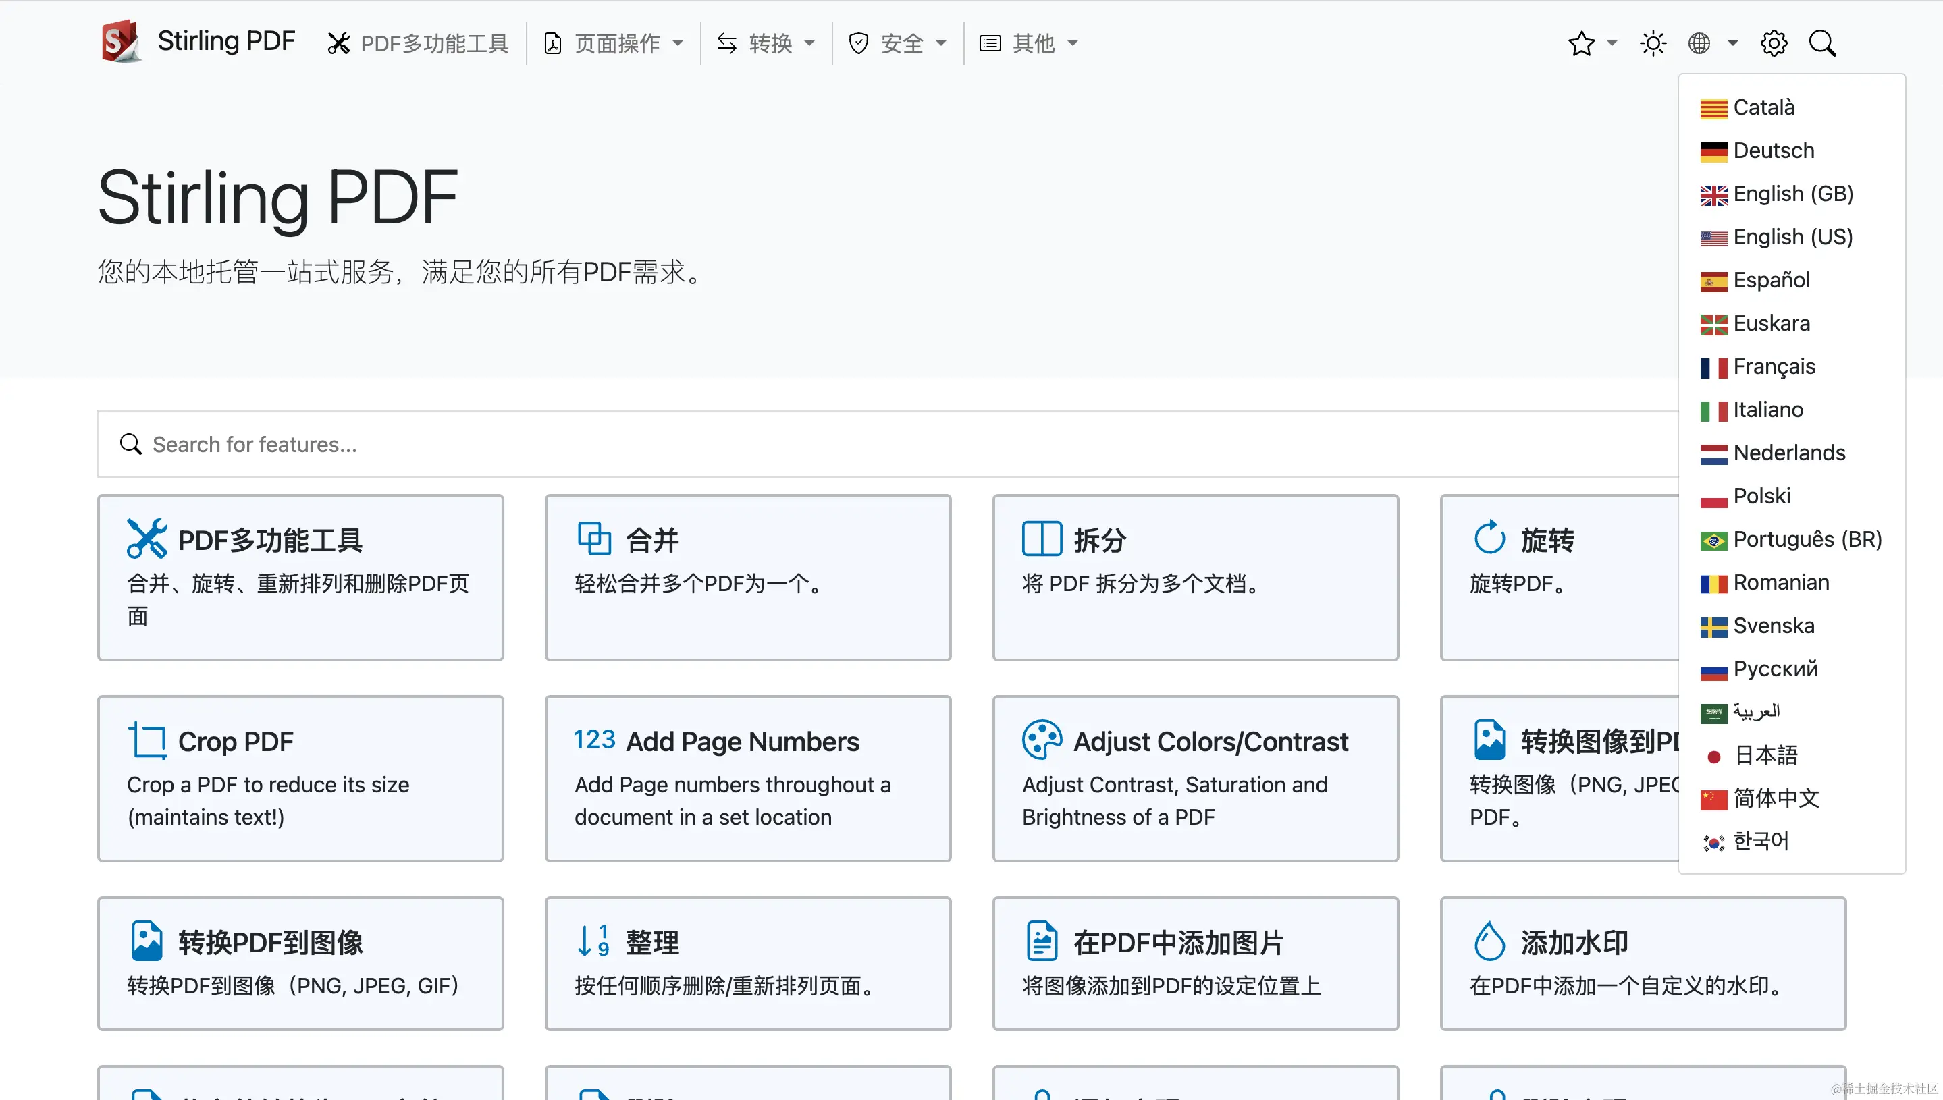The image size is (1943, 1100).
Task: Click '将图像添加到PDF的设定位置上' description text
Action: tap(1171, 985)
